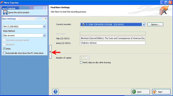Image resolution: width=173 pixels, height=96 pixels.
Task: Click into the Artist (CD TEXT) field
Action: [113, 43]
